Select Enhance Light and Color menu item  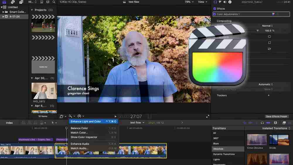pos(93,121)
